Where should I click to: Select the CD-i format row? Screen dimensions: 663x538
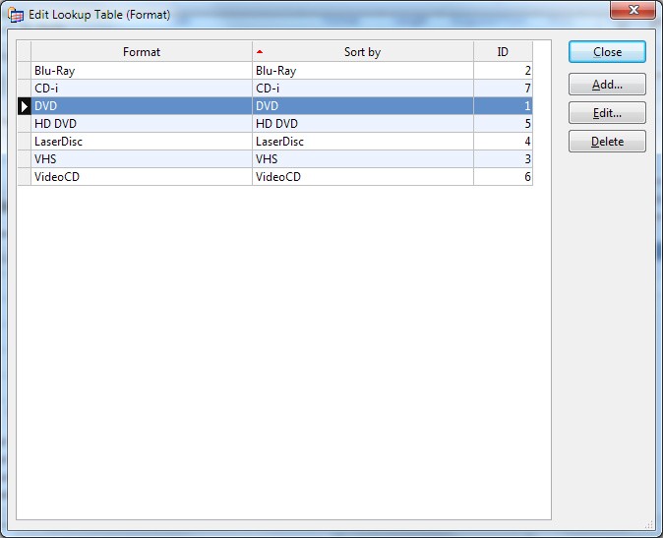pos(142,89)
